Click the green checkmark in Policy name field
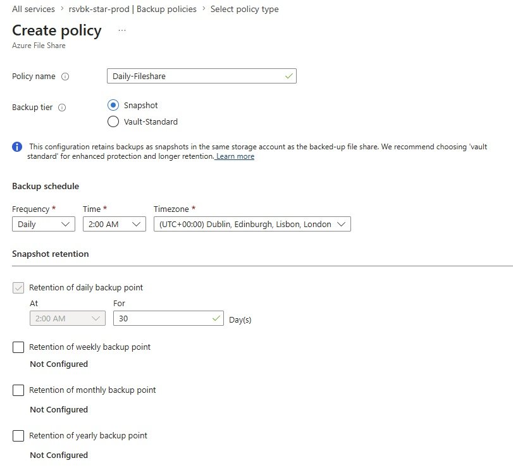The width and height of the screenshot is (513, 470). tap(288, 76)
